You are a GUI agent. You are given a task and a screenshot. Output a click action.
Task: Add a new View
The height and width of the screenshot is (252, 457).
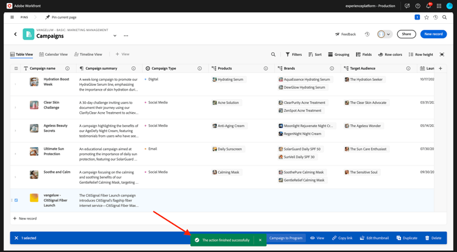[122, 54]
